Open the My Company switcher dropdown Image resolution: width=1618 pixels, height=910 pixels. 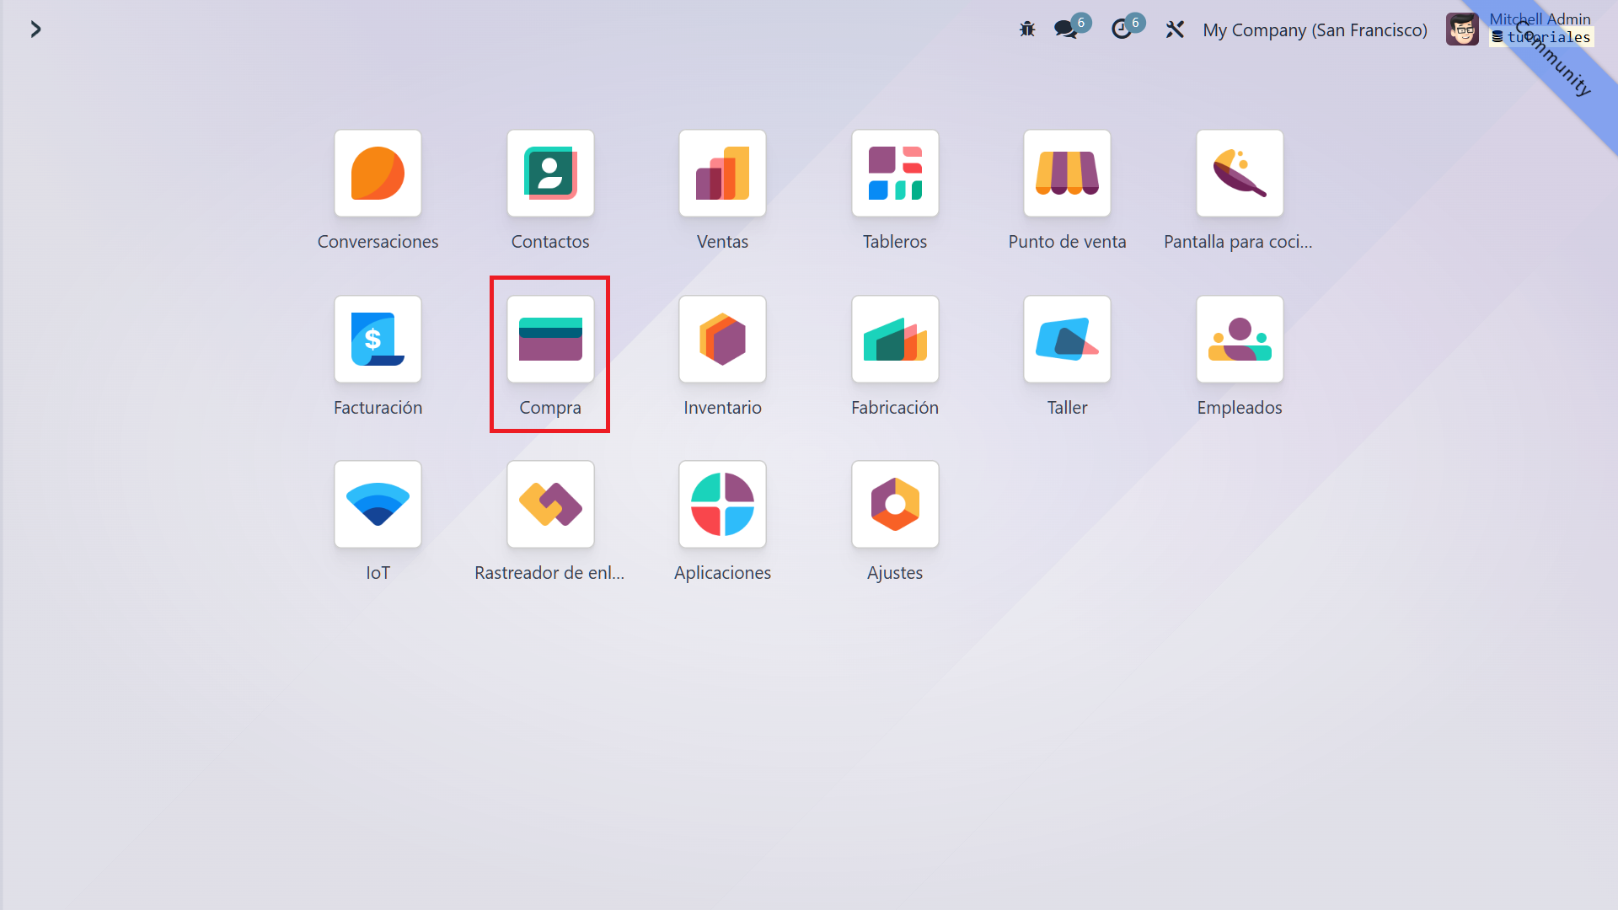coord(1315,29)
